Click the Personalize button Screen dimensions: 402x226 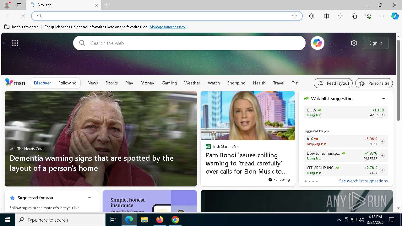click(x=374, y=83)
